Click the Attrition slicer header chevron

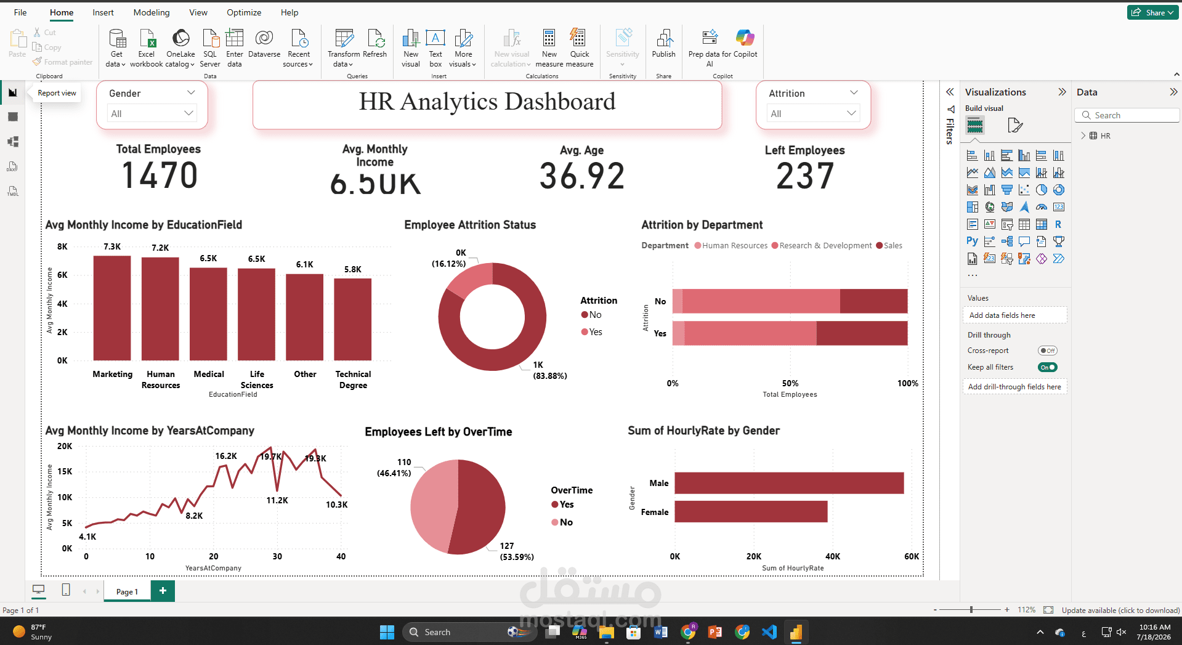point(854,93)
